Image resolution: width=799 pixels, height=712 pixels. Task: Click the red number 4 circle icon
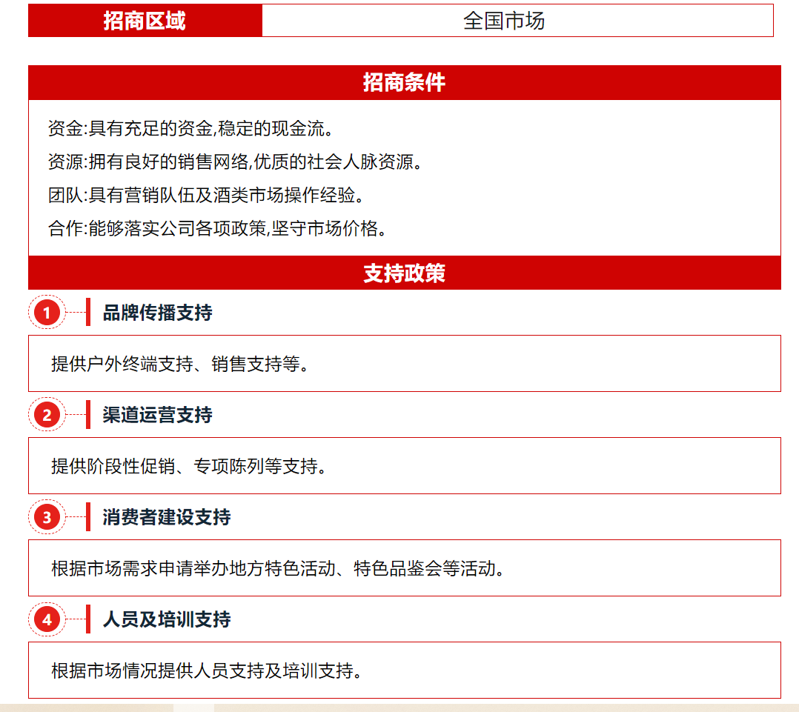click(x=47, y=619)
